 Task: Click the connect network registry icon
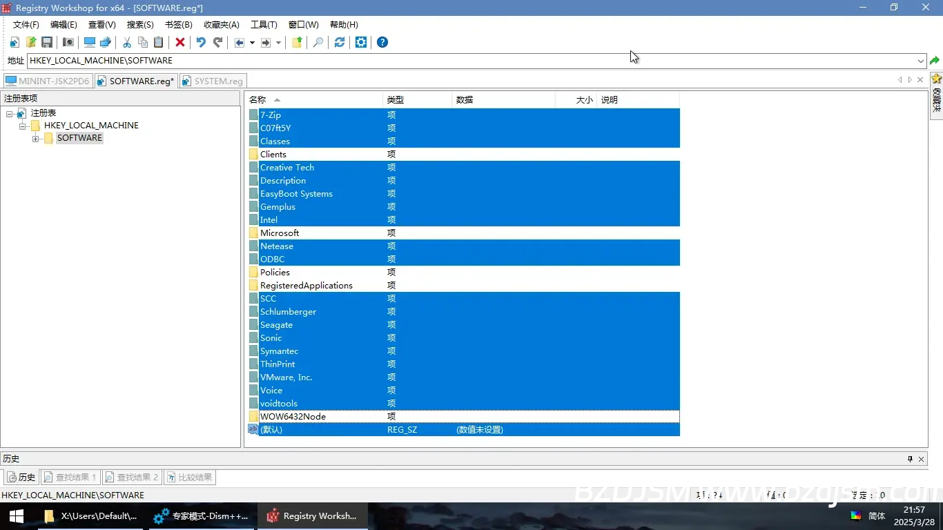(106, 42)
